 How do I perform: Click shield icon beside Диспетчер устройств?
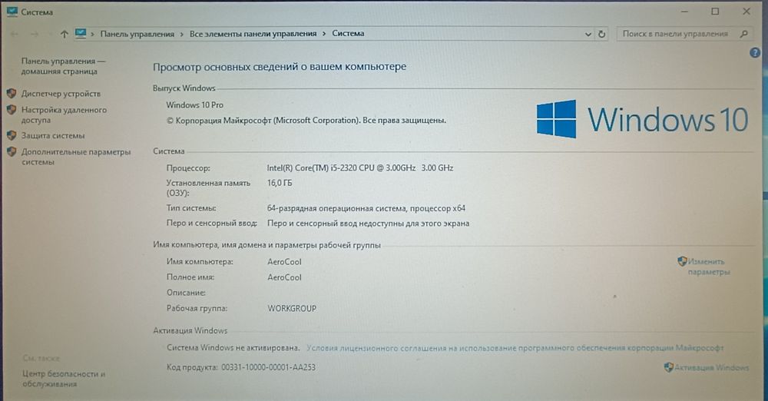tap(12, 93)
